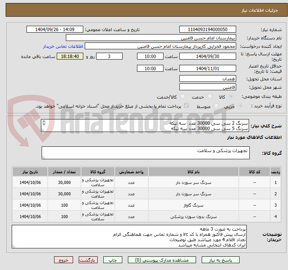This screenshot has width=288, height=270.
Task: Click the چاپ print button
Action: coord(113,260)
